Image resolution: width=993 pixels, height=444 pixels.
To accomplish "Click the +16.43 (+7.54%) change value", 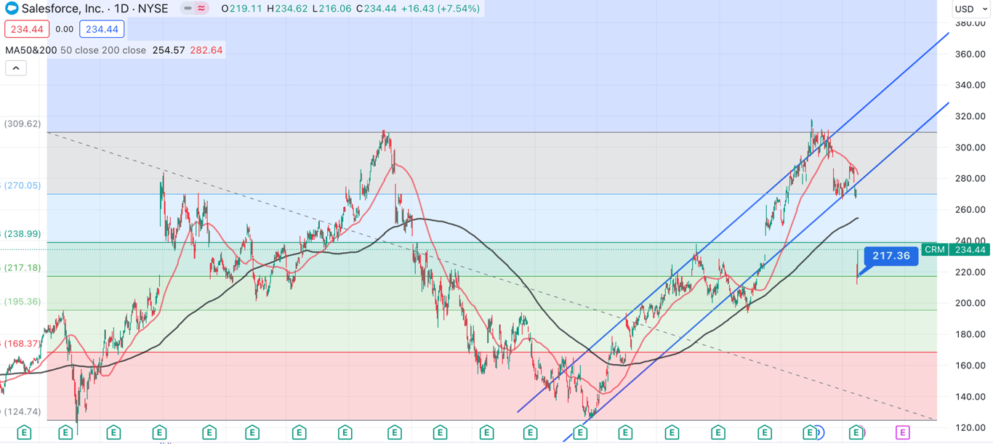I will [442, 9].
